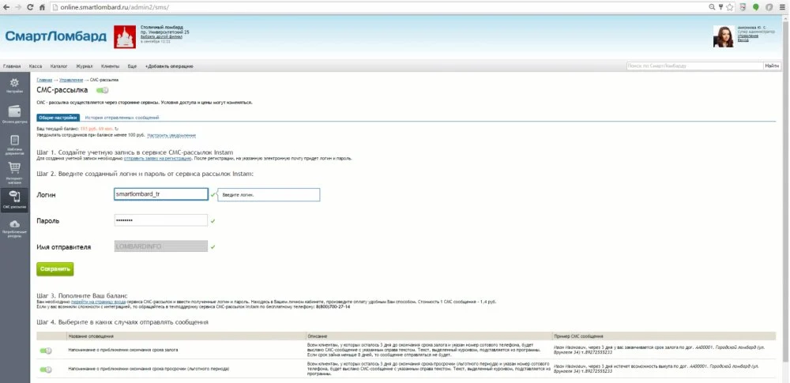Open the browser home page icon
This screenshot has height=383, width=790.
tap(43, 8)
